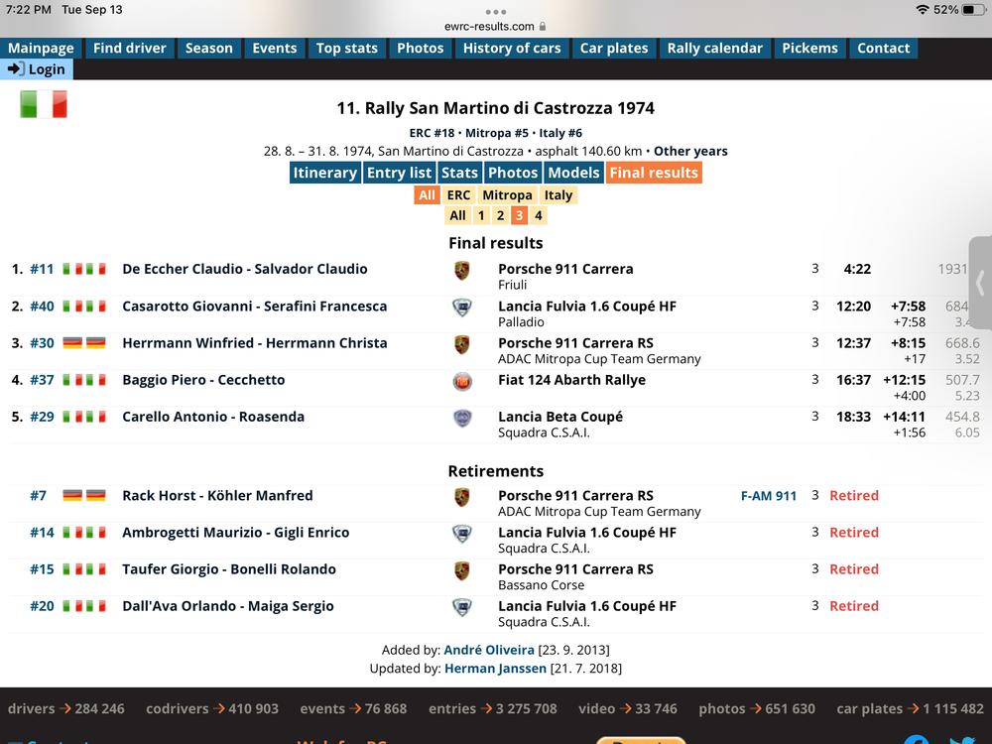Viewport: 992px width, 744px height.
Task: Open the Car plates menu item
Action: [x=614, y=48]
